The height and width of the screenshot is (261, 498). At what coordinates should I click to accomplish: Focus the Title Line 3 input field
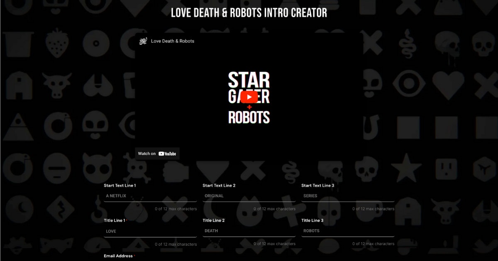tap(348, 231)
